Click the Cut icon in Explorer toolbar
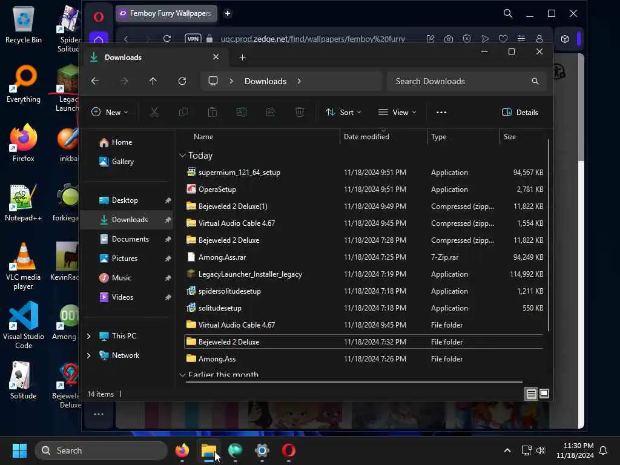 tap(154, 112)
